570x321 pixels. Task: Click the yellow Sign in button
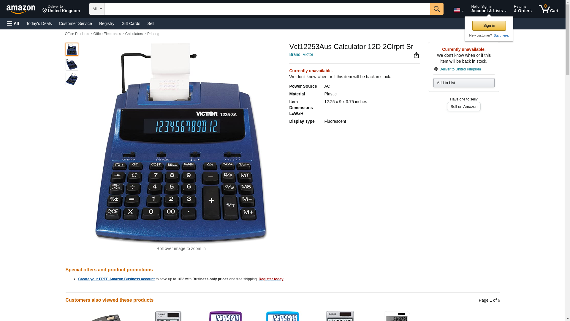click(489, 26)
